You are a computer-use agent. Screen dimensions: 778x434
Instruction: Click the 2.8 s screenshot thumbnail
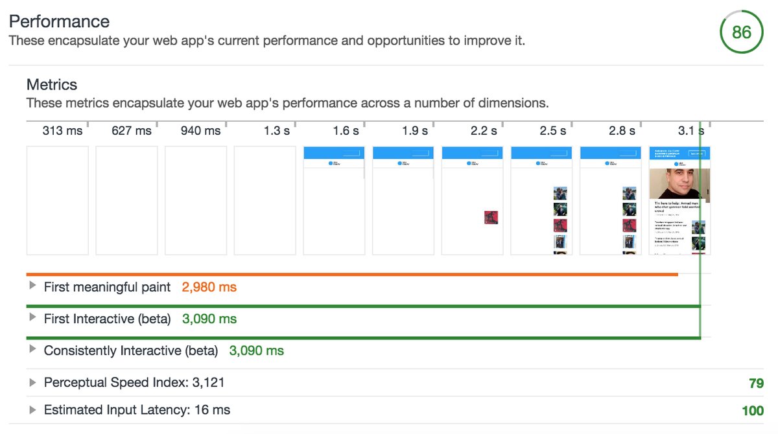pyautogui.click(x=611, y=200)
